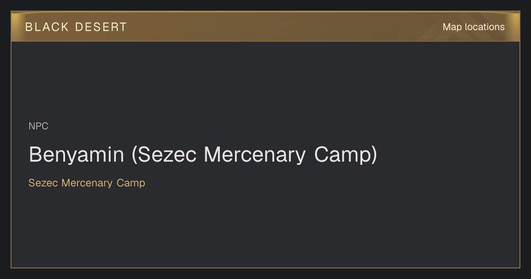Viewport: 531px width, 279px height.
Task: Click Camp) at the end of the heading
Action: (x=346, y=155)
